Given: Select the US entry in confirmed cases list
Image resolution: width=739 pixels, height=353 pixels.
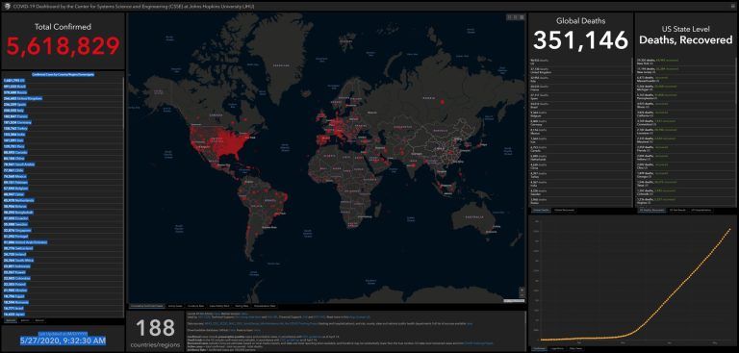Looking at the screenshot, I should pyautogui.click(x=63, y=81).
